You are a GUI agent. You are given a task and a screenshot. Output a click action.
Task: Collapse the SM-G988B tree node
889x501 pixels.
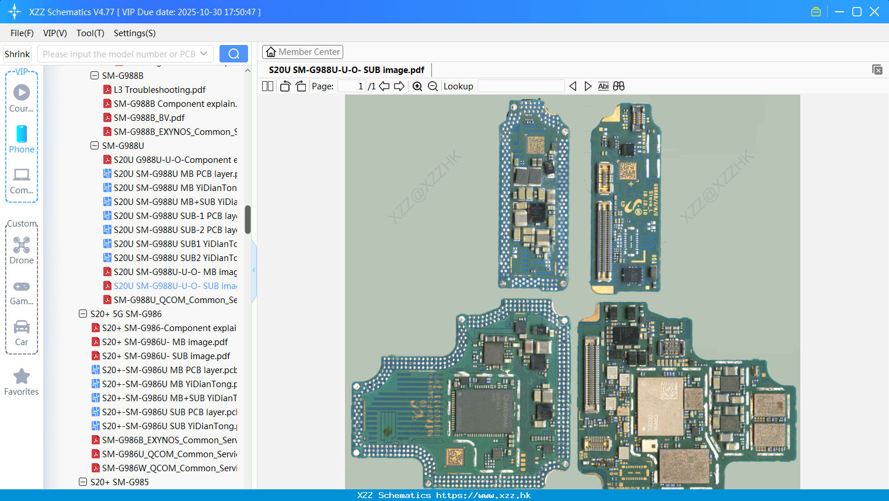[x=95, y=75]
